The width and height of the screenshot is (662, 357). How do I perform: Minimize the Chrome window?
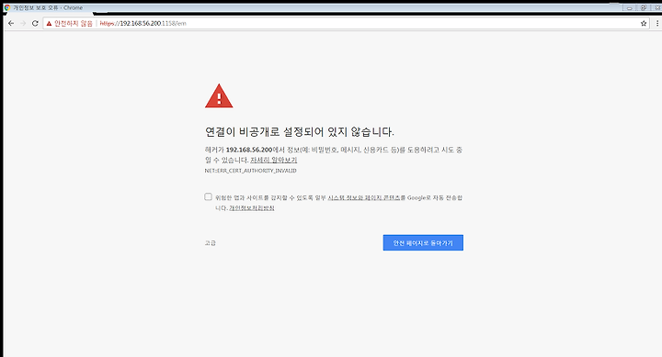629,7
